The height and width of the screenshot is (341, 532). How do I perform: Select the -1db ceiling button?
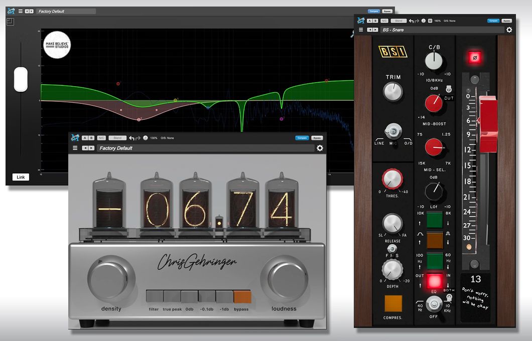tap(224, 296)
